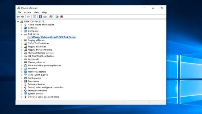Expand the Software devices chevron
The image size is (202, 114).
[22, 84]
